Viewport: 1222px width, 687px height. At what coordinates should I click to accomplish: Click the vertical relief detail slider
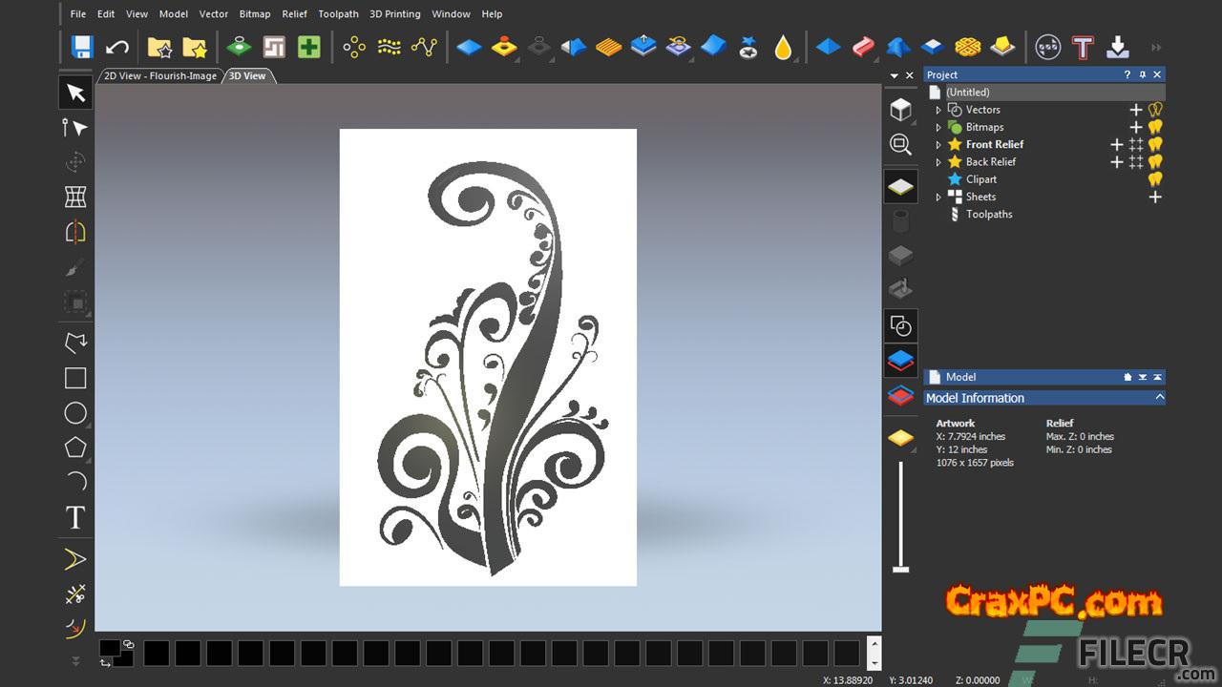pos(900,515)
